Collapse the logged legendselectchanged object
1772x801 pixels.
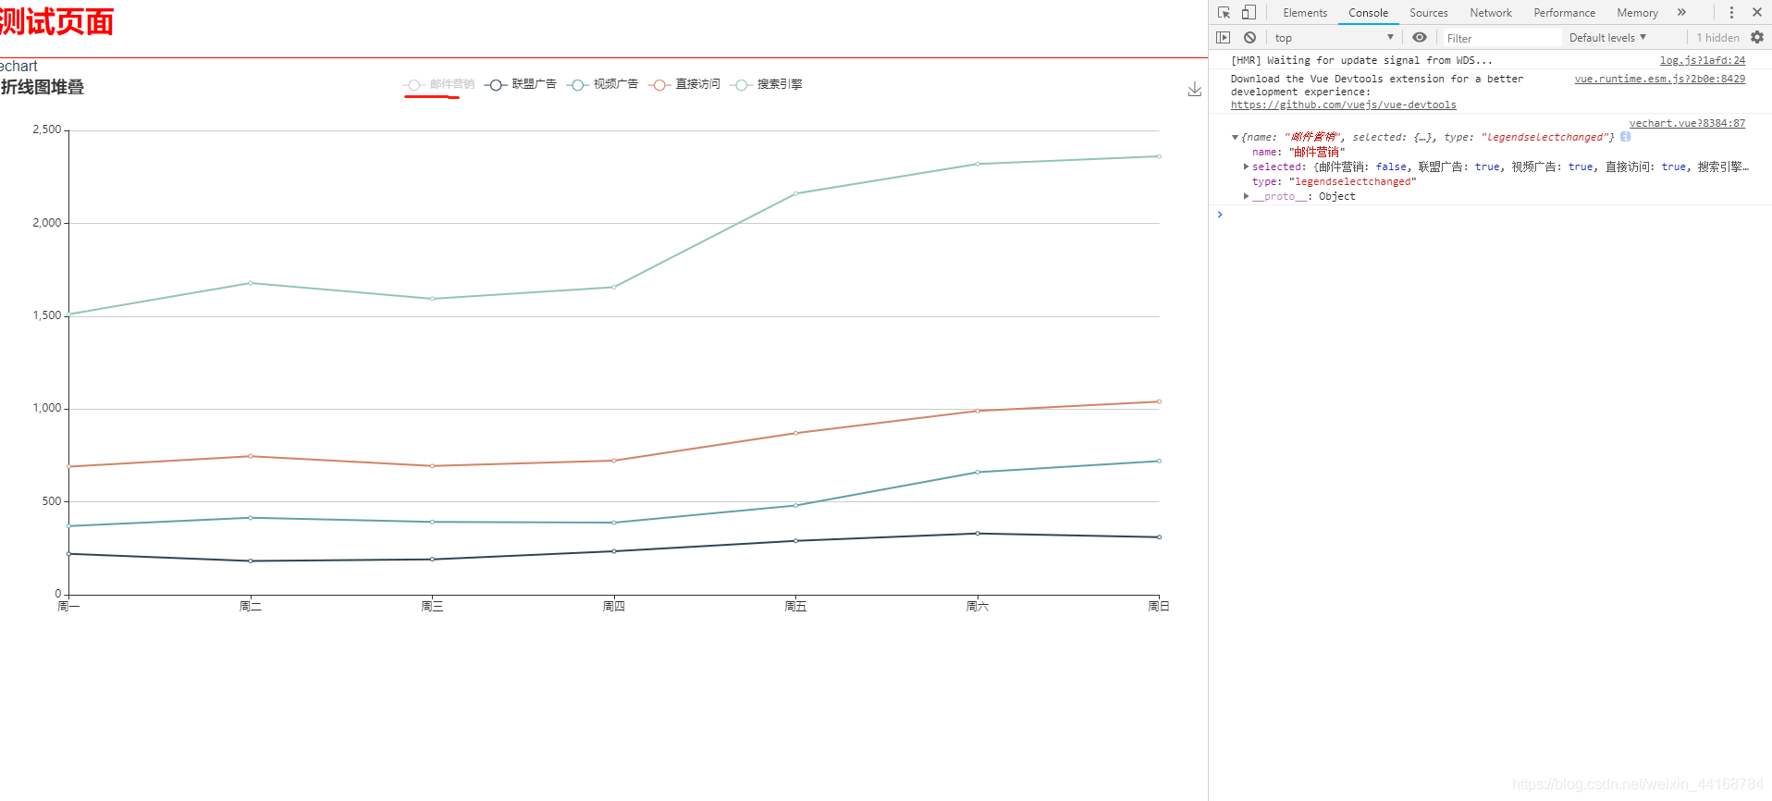(x=1235, y=137)
